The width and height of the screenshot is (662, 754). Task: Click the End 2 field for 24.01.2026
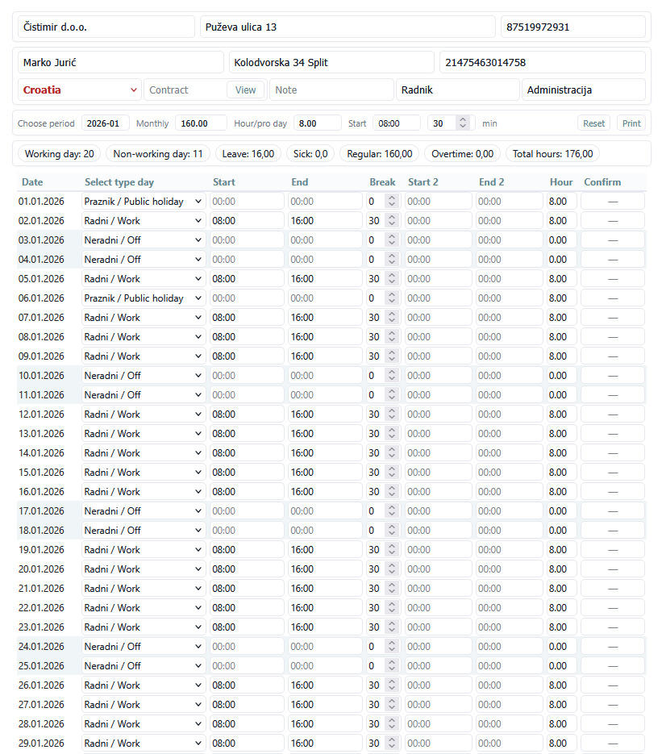(x=509, y=647)
